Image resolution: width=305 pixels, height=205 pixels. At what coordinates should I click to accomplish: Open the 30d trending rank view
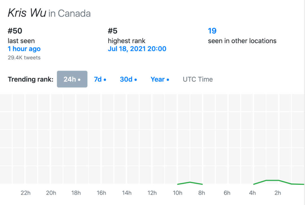pos(128,79)
